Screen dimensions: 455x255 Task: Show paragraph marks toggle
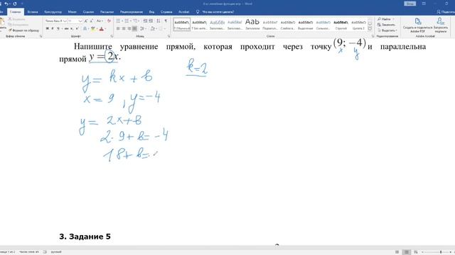coord(166,21)
